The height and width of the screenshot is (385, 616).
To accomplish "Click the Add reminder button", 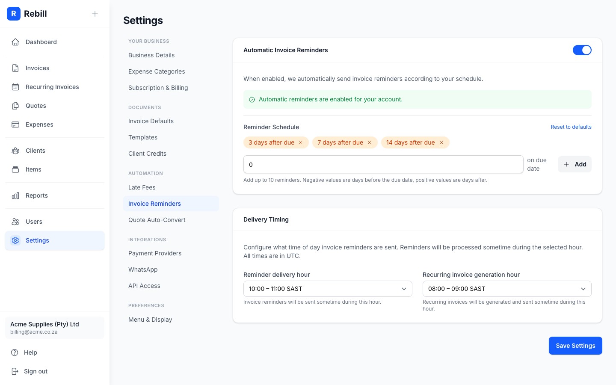I will coord(575,164).
